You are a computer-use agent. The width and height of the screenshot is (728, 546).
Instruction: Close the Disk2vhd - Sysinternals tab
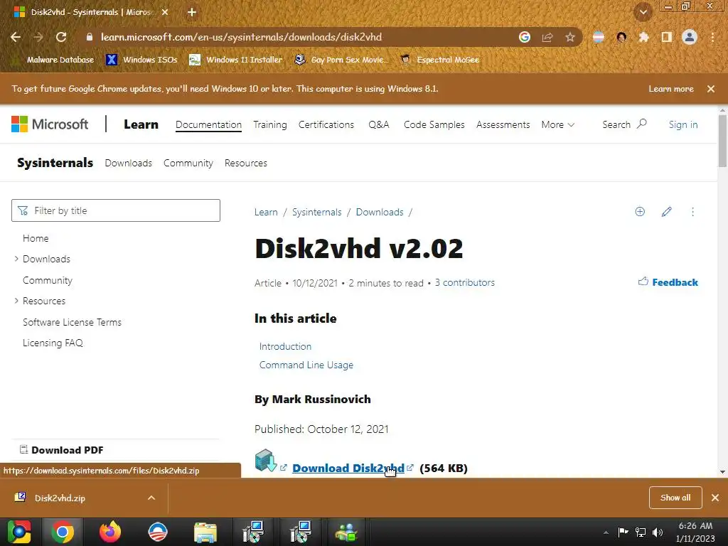[x=165, y=13]
